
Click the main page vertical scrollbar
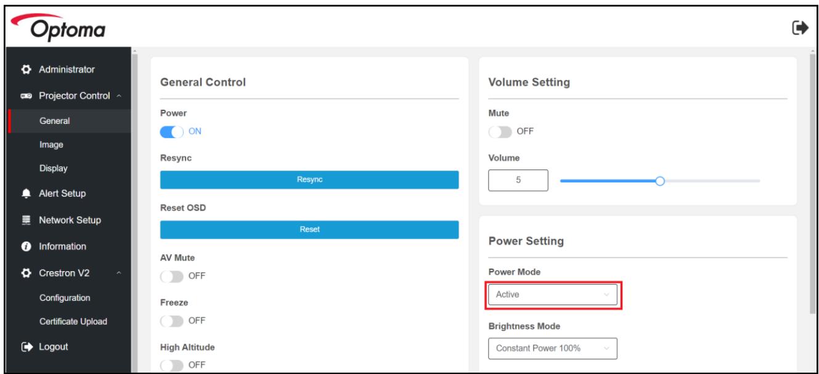point(812,185)
